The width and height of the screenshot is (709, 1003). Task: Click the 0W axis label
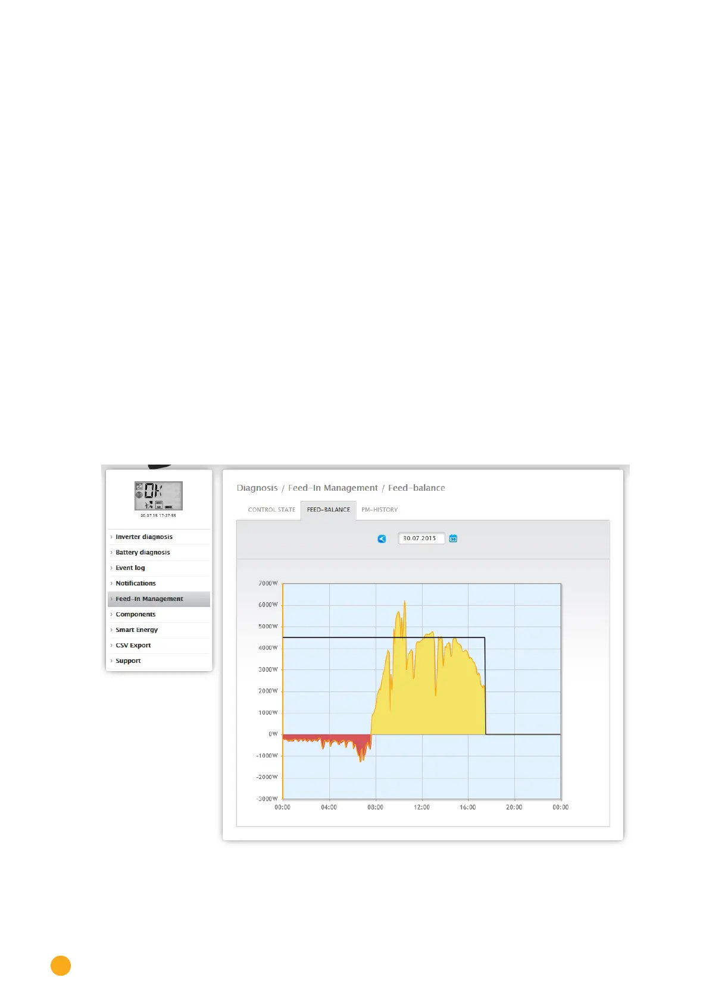click(x=273, y=734)
